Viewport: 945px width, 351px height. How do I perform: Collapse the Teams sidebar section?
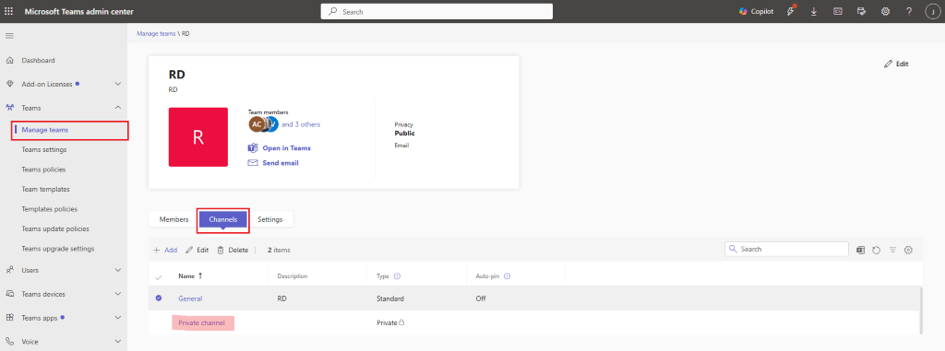click(118, 108)
